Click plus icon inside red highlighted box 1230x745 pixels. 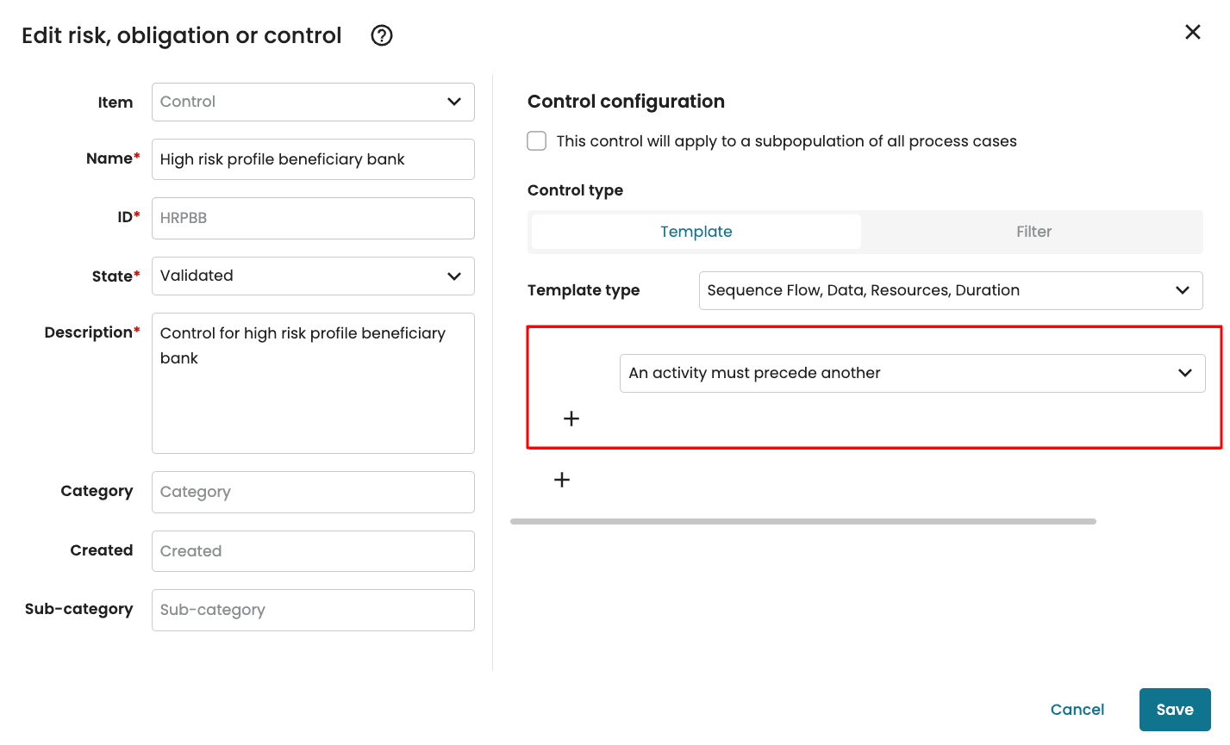tap(571, 419)
